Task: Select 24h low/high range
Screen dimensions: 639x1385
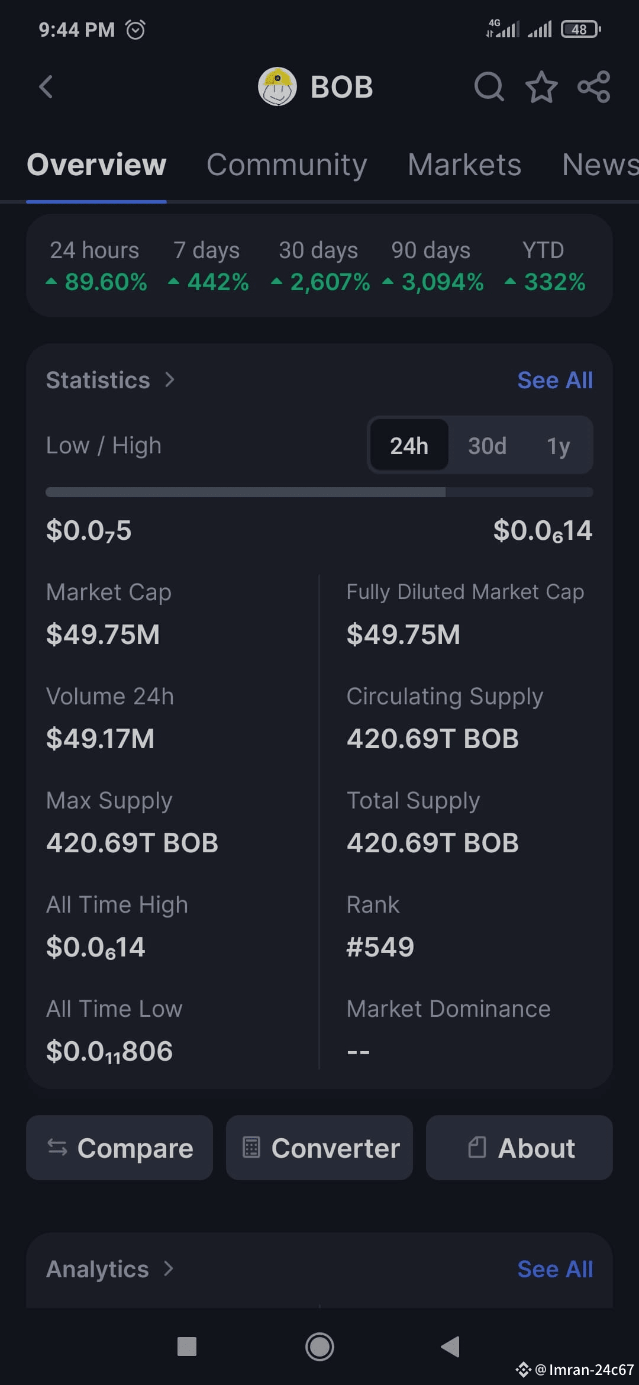Action: point(409,446)
